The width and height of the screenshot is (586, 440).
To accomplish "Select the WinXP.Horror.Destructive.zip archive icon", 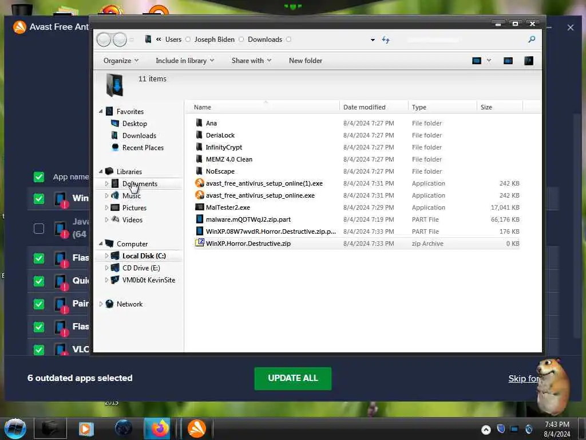I will tap(200, 243).
